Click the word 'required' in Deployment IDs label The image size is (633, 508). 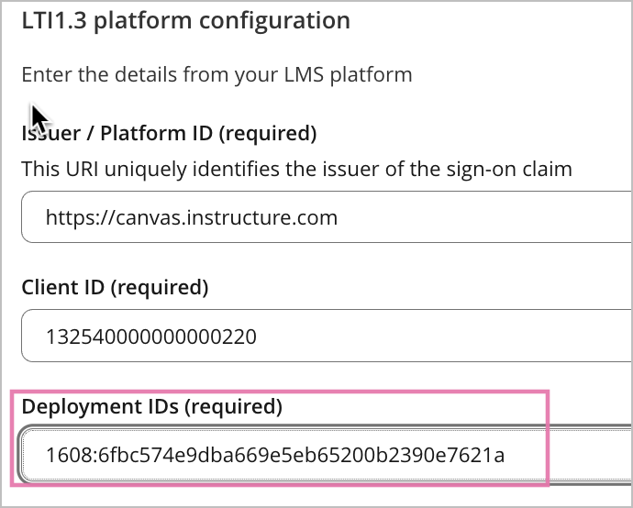(233, 406)
